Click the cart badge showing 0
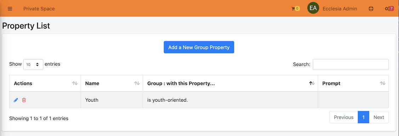Image resolution: width=399 pixels, height=136 pixels. click(x=297, y=8)
